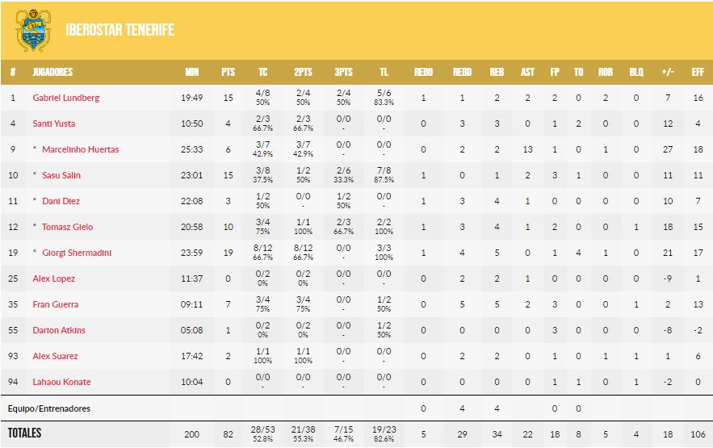713x448 pixels.
Task: Open Santi Yusta's player profile
Action: pos(54,124)
